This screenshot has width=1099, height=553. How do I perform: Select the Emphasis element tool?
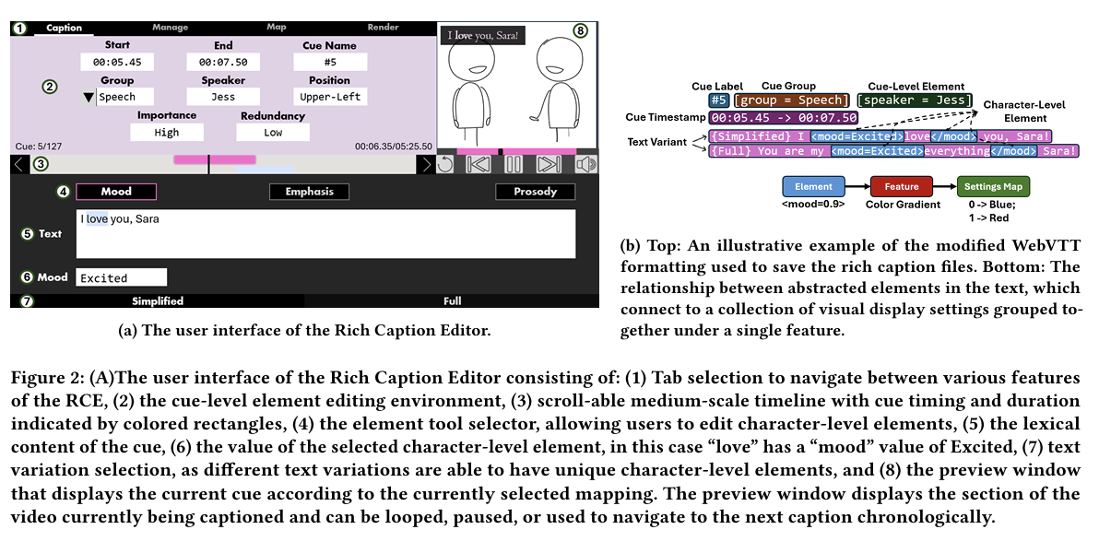click(309, 192)
